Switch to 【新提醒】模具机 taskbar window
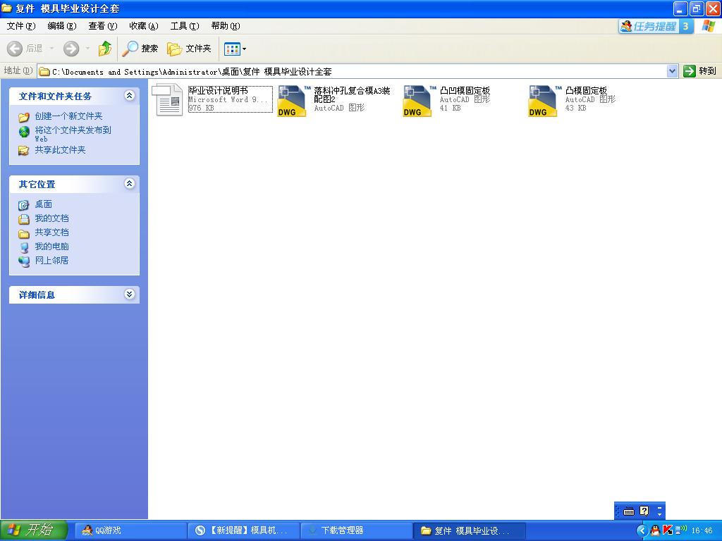The image size is (722, 541). [x=243, y=530]
